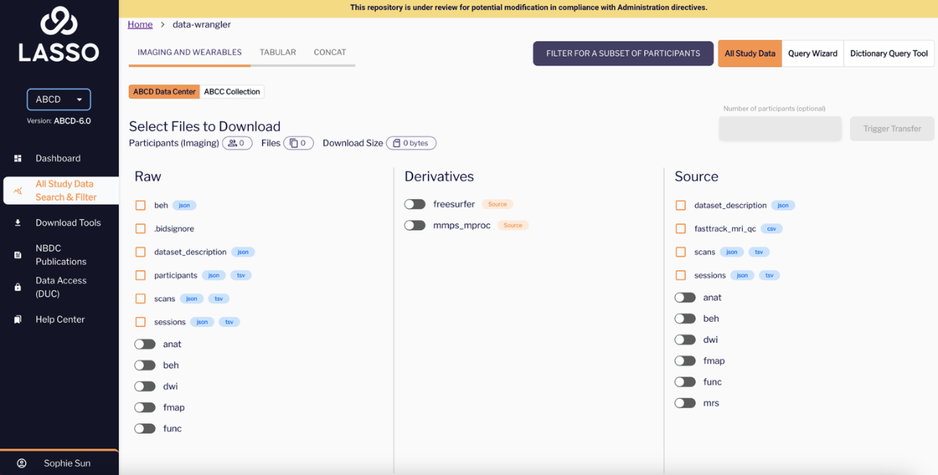Switch to Imaging and Wearables tab
Screen dimensions: 938x475
189,53
